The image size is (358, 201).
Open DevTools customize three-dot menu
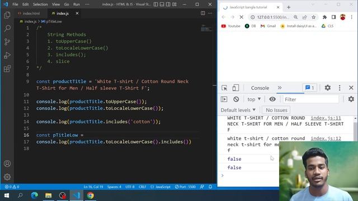(x=340, y=88)
